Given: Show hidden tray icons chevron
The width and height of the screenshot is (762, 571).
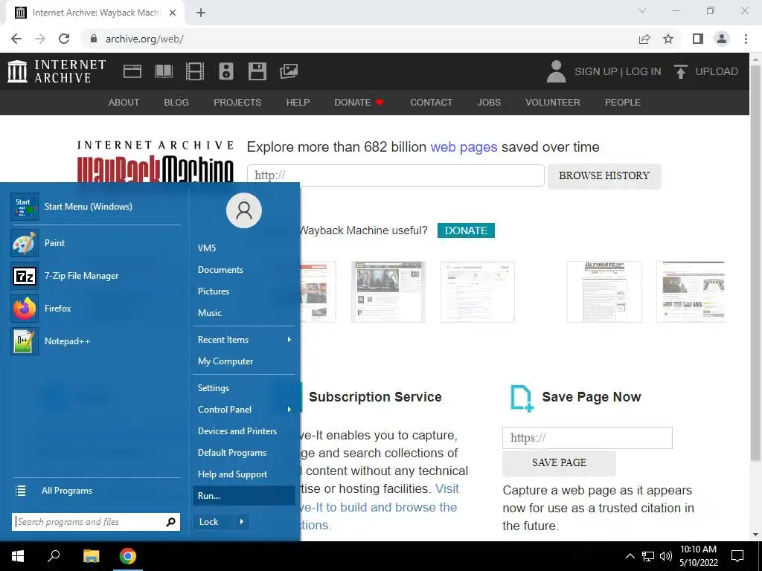Looking at the screenshot, I should pyautogui.click(x=630, y=556).
